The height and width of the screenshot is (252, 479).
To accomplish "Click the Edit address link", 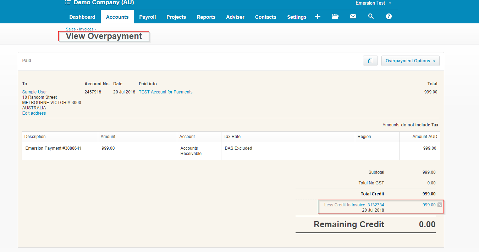I will pyautogui.click(x=34, y=113).
